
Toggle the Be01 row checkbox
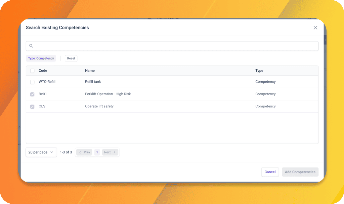pyautogui.click(x=32, y=94)
